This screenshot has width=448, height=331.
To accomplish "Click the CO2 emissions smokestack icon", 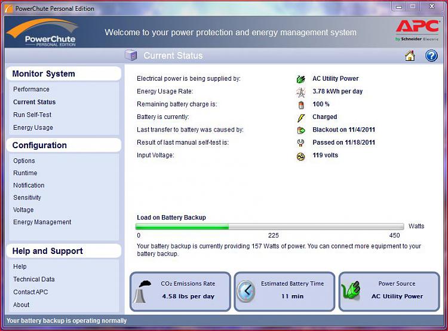I will click(142, 292).
